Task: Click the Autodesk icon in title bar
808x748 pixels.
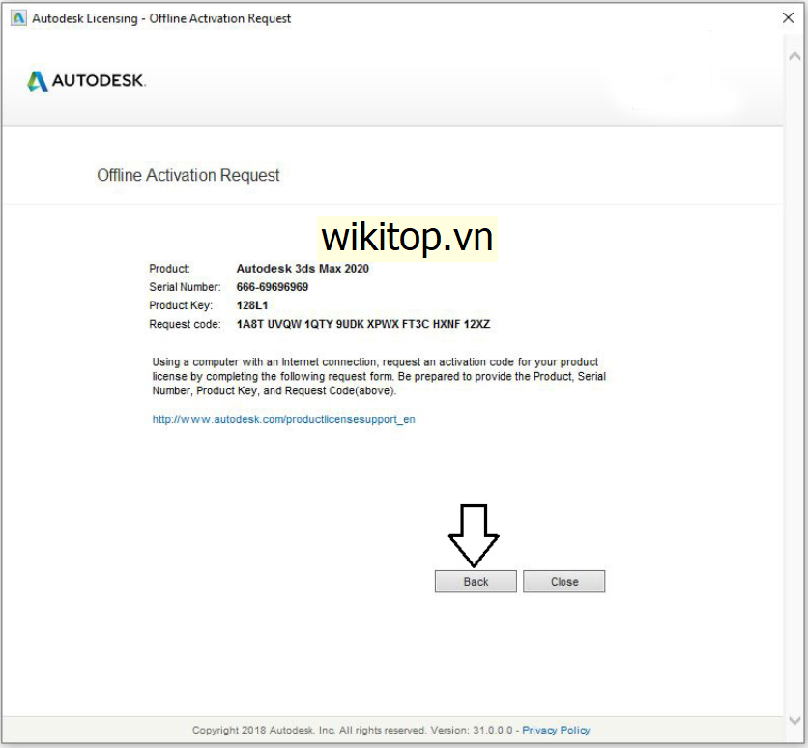Action: 18,18
